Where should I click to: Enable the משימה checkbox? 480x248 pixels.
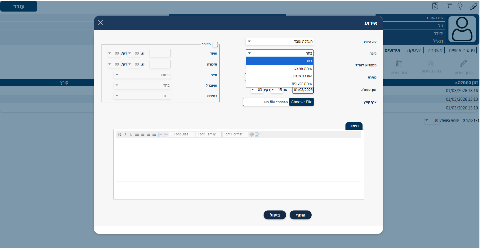pos(215,44)
